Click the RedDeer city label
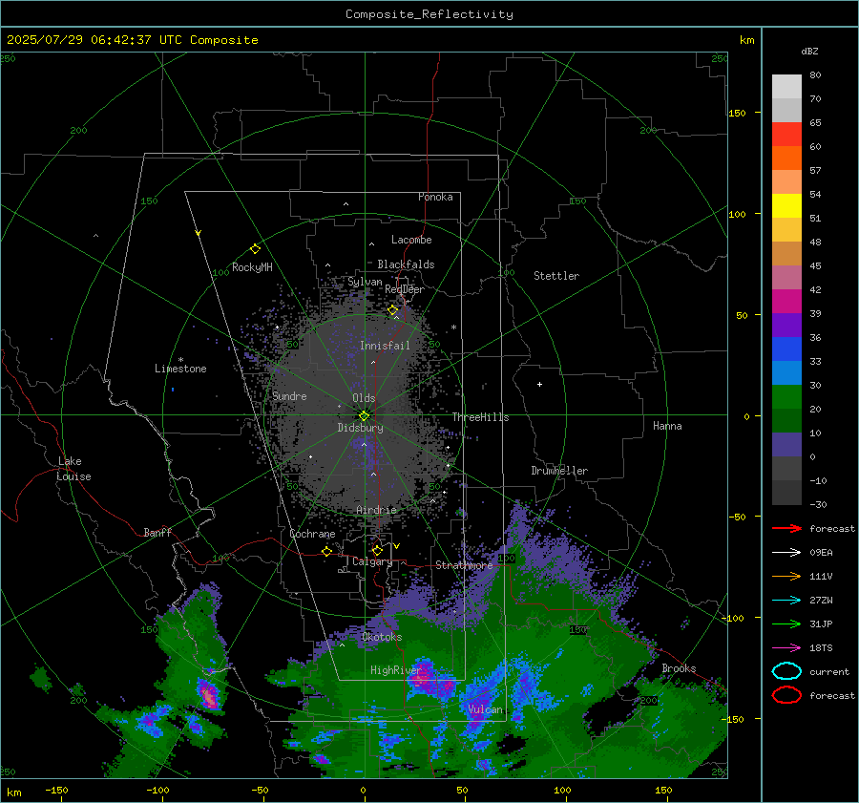The width and height of the screenshot is (859, 803). tap(405, 289)
